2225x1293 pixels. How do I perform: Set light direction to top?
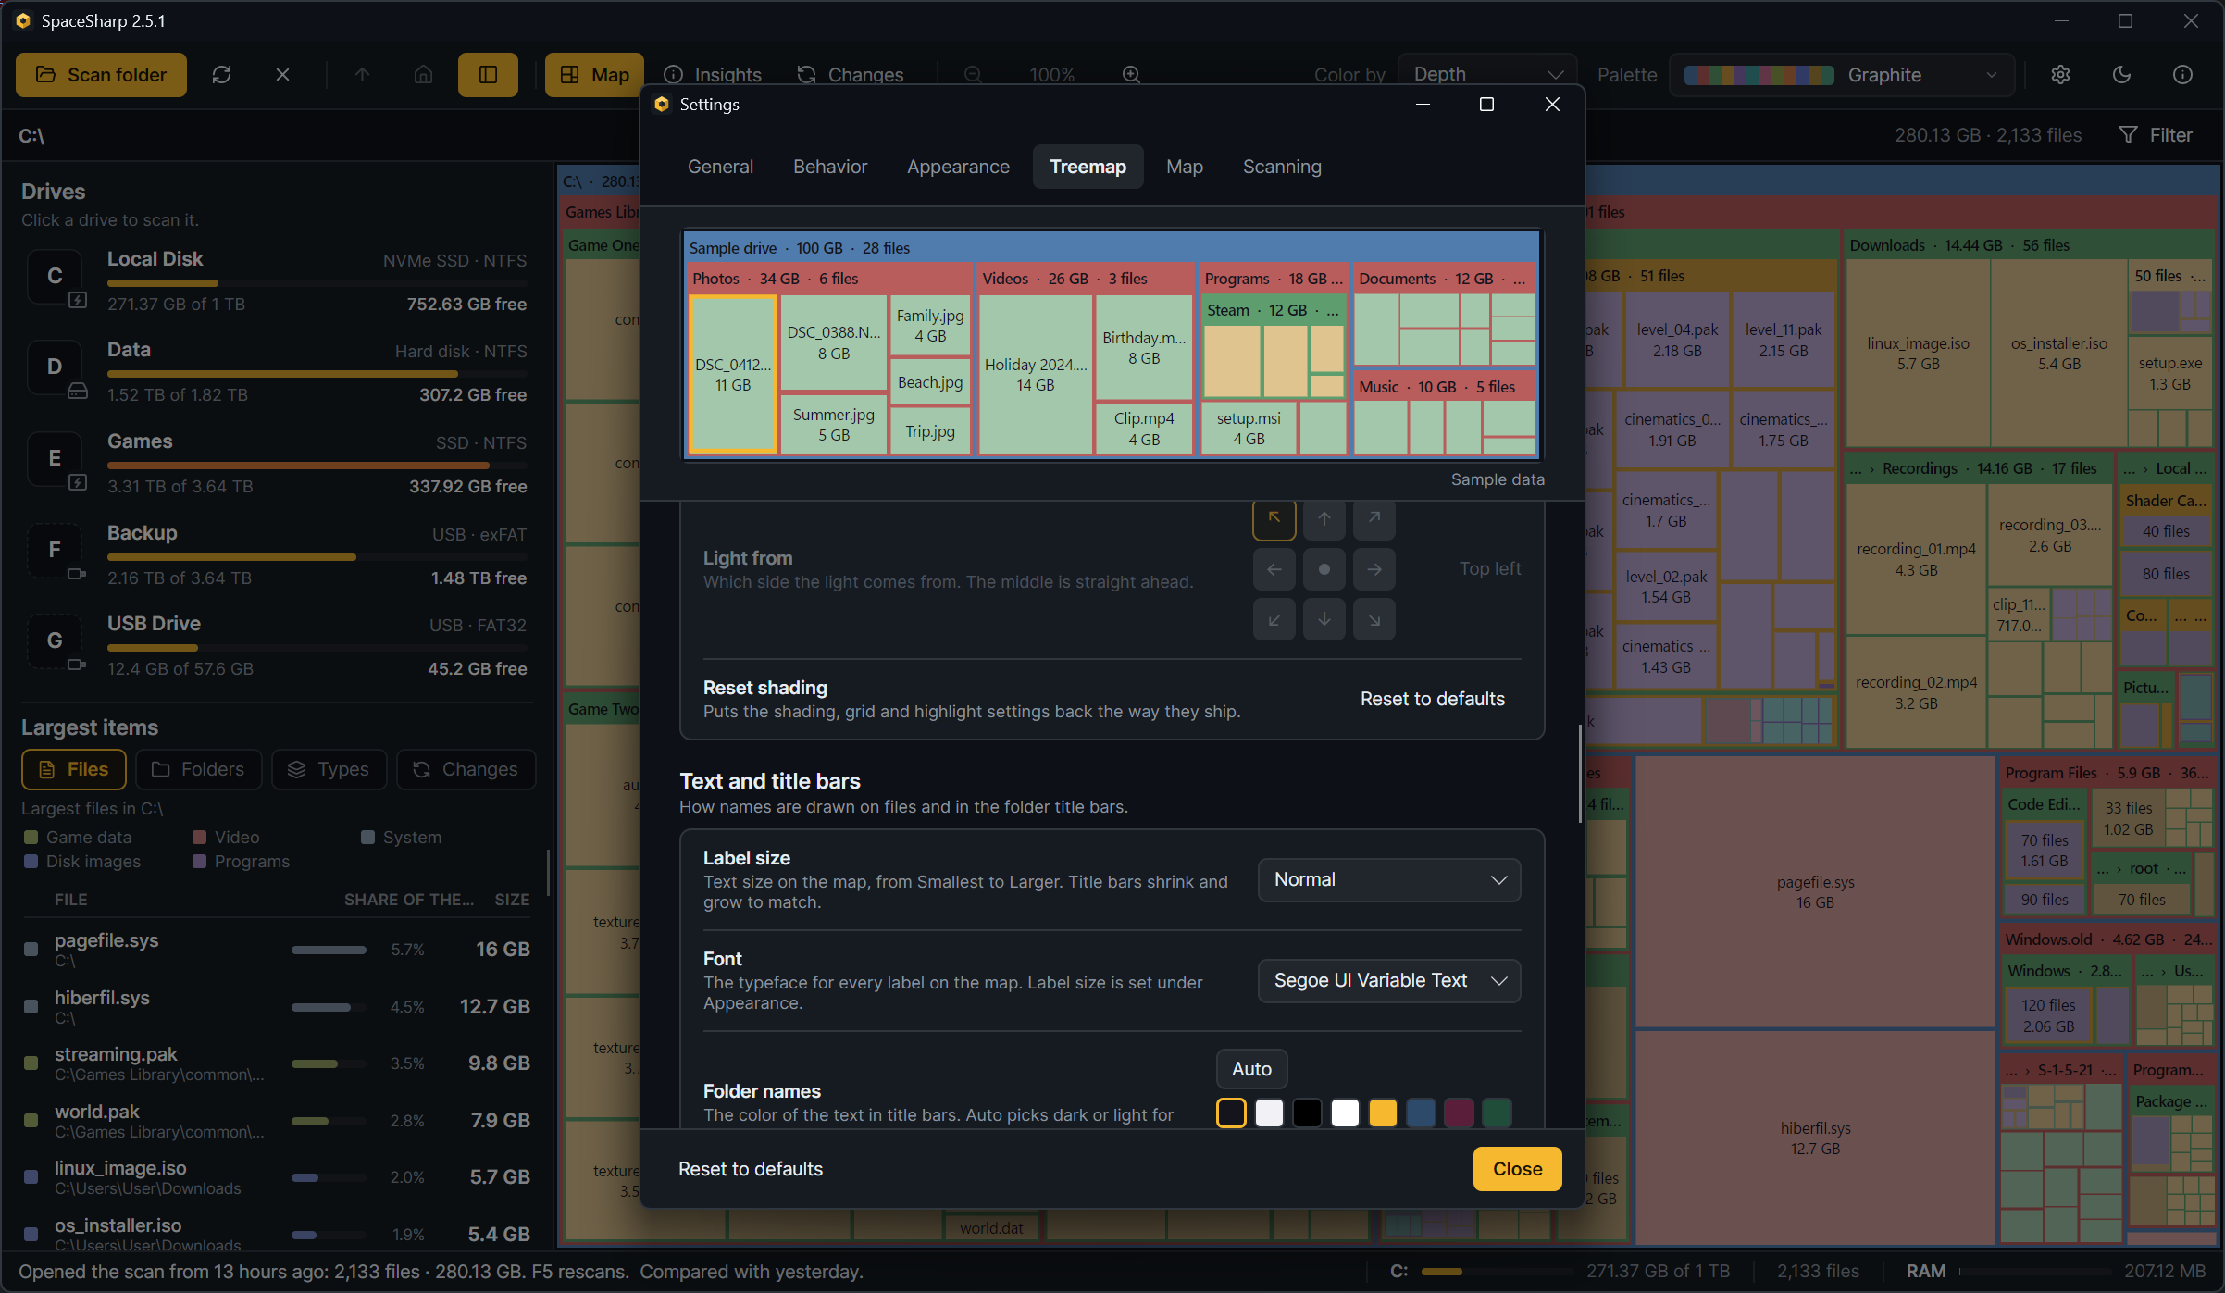1324,519
